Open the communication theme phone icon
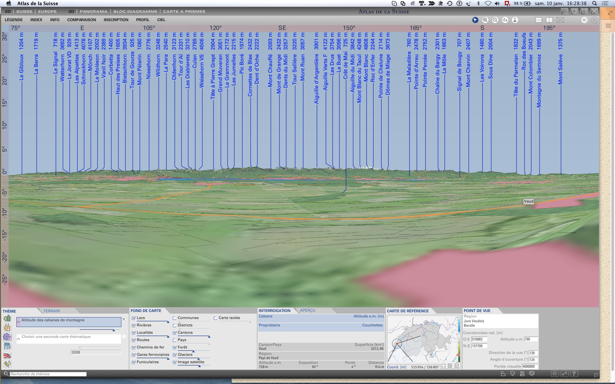 point(7,364)
